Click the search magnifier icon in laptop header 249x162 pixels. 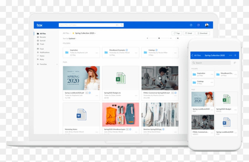point(122,25)
